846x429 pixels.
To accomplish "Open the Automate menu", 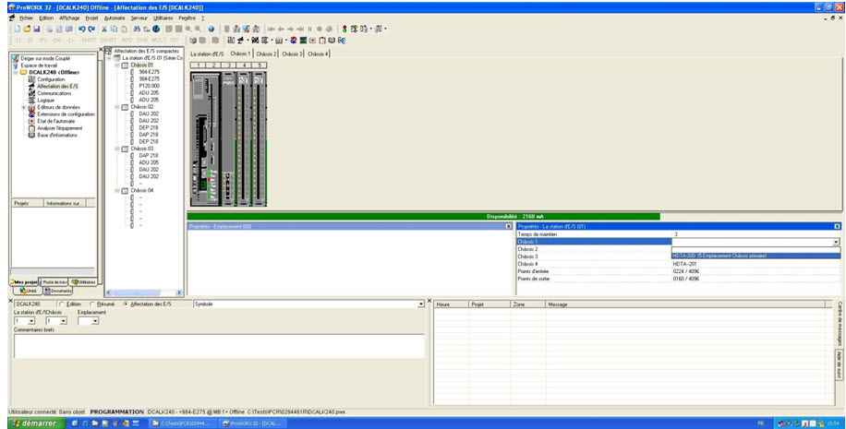I will (115, 18).
